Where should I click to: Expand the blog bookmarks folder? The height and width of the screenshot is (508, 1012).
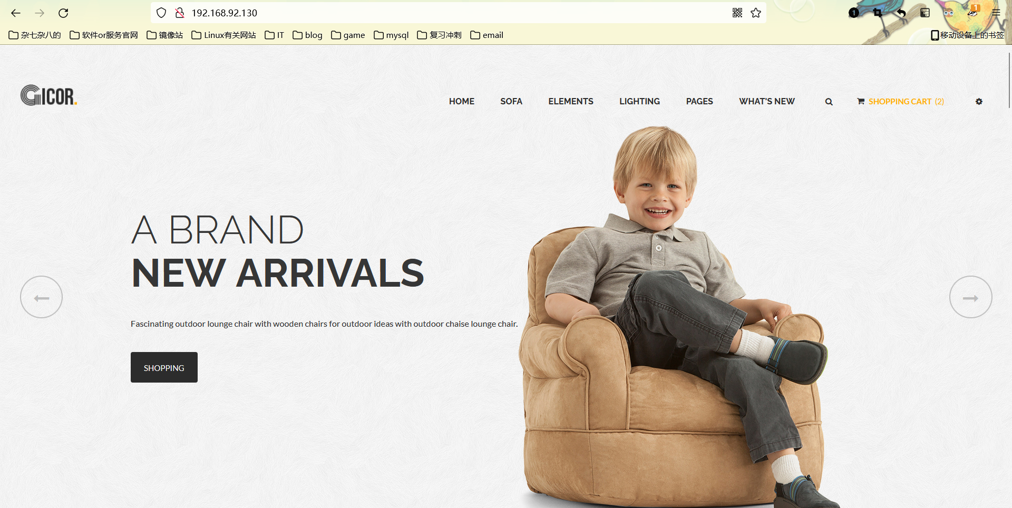click(x=307, y=35)
